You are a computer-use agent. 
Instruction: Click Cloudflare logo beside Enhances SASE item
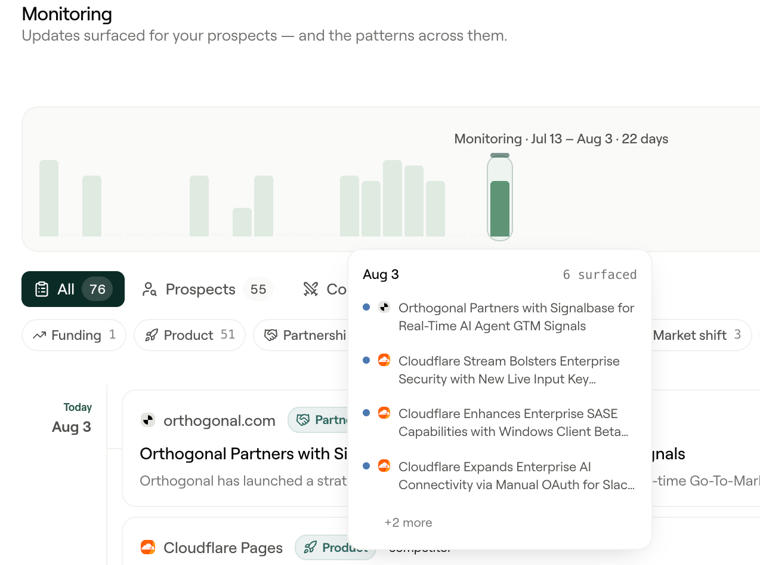(384, 413)
